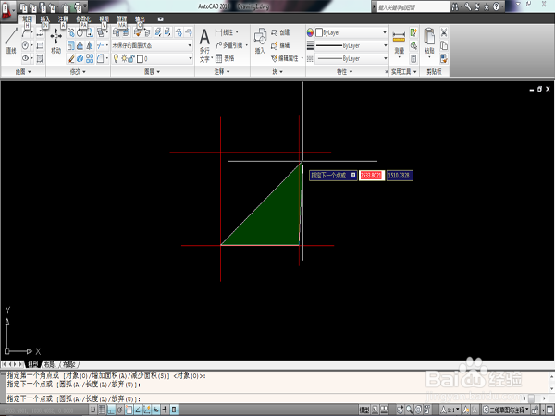The image size is (555, 416).
Task: Switch to the Output (输出) ribbon tab
Action: pyautogui.click(x=140, y=19)
